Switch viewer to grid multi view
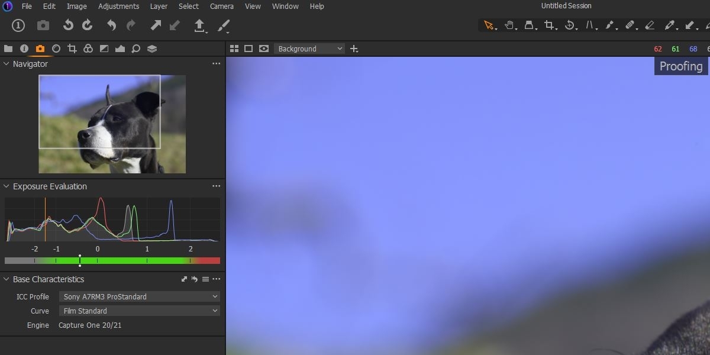Viewport: 710px width, 355px height. [x=234, y=49]
